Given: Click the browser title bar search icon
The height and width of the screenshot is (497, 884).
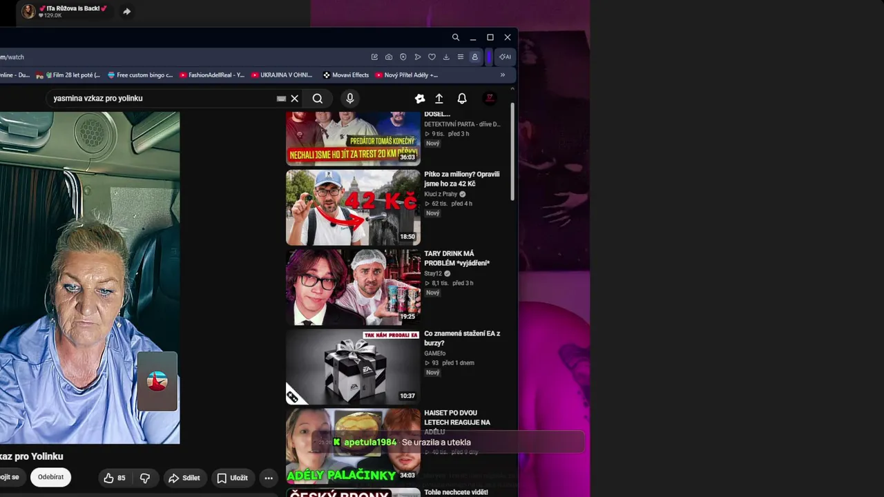Looking at the screenshot, I should (x=456, y=37).
